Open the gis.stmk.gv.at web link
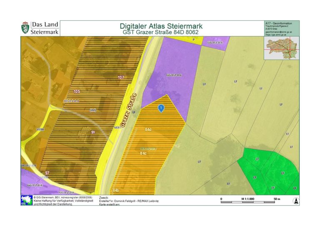The width and height of the screenshot is (320, 226). coord(278,35)
